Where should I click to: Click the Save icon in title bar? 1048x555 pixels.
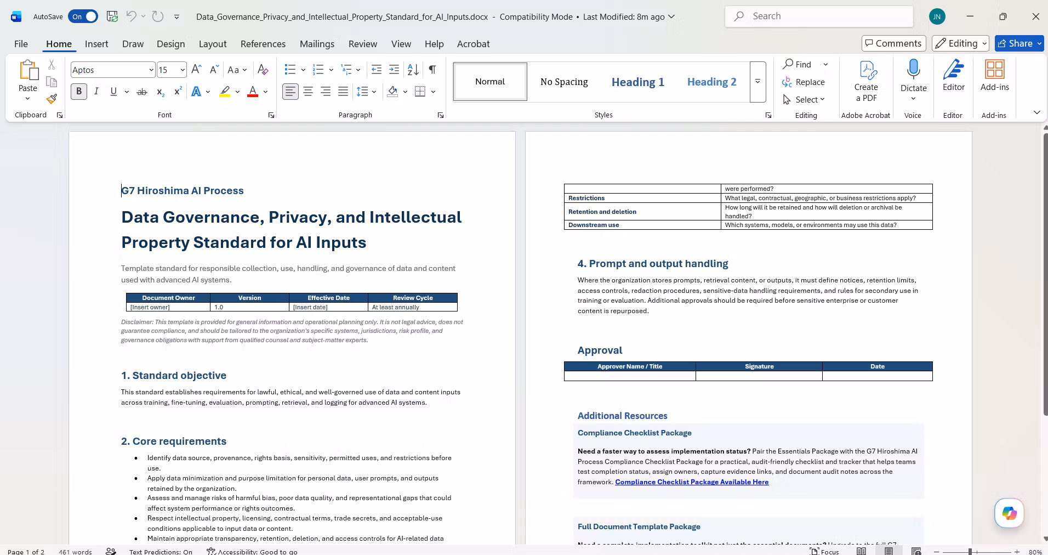pyautogui.click(x=112, y=16)
